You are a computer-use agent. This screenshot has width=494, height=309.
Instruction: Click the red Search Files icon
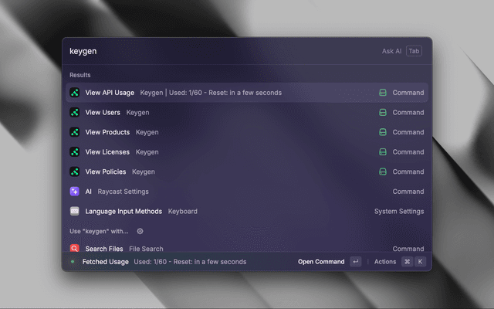click(x=75, y=249)
